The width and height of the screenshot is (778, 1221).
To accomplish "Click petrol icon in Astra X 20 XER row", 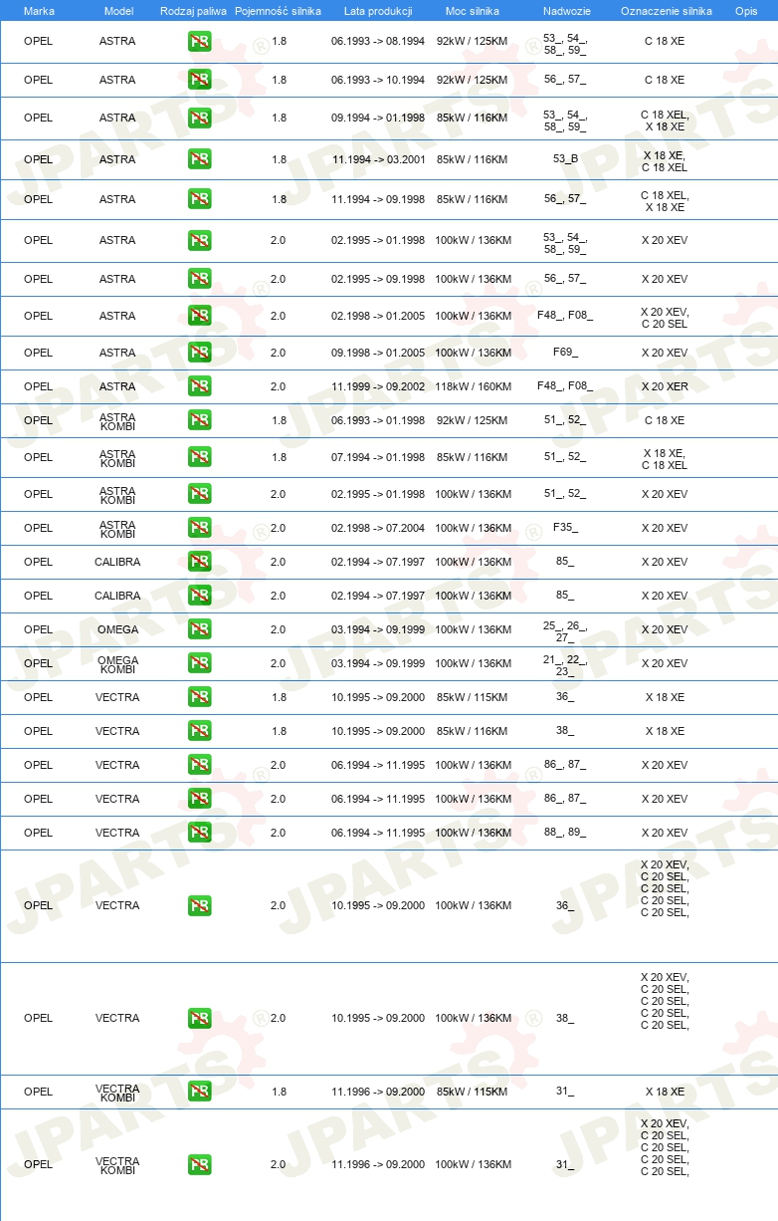I will pos(199,386).
